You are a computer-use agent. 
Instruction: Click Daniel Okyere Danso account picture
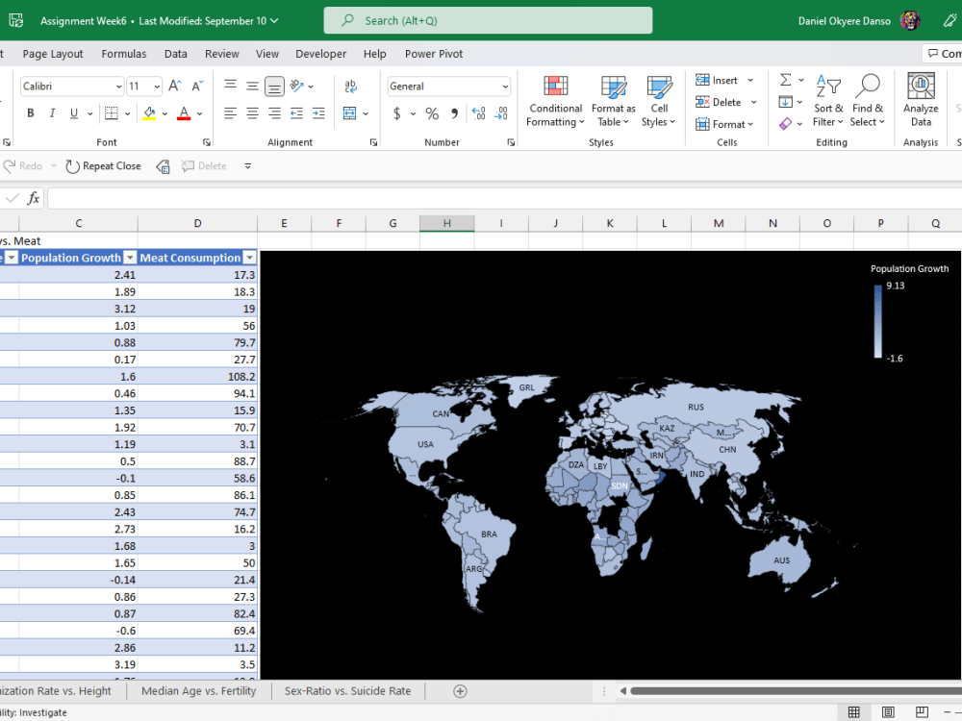pyautogui.click(x=910, y=21)
